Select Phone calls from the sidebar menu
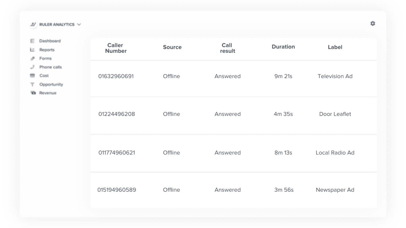 click(x=50, y=67)
